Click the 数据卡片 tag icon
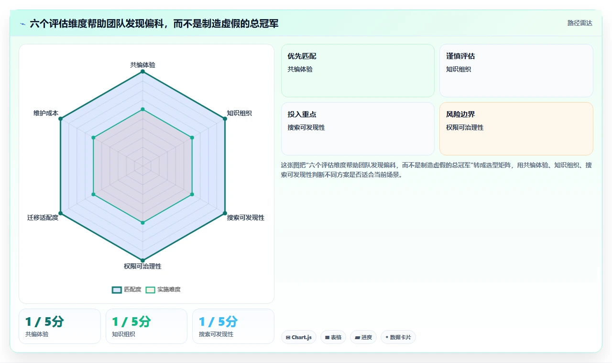612x363 pixels. (387, 337)
